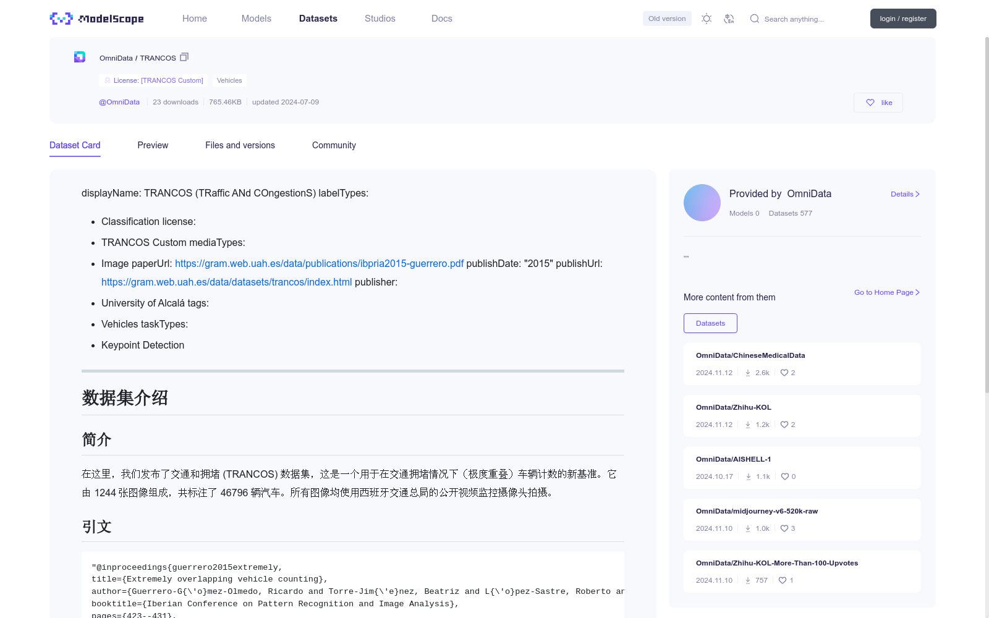
Task: Click the Keypoint Detection list item
Action: (143, 345)
